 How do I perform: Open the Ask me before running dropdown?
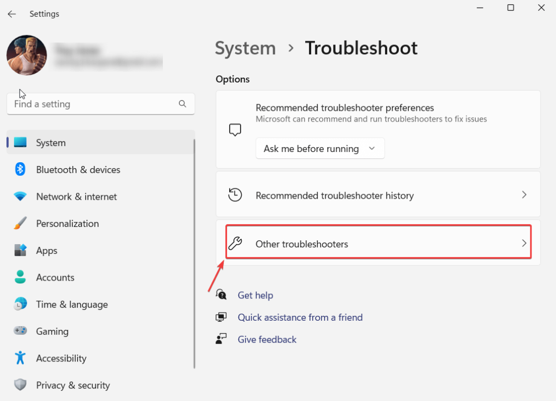320,149
